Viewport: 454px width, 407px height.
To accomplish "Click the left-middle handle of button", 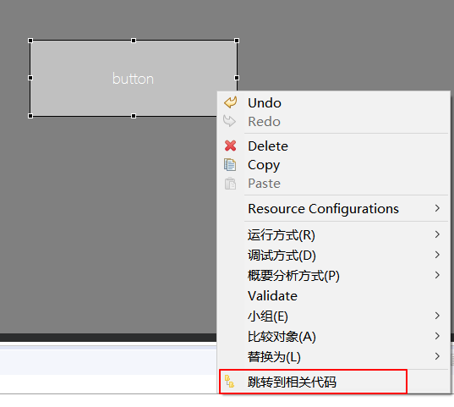I will (x=30, y=78).
